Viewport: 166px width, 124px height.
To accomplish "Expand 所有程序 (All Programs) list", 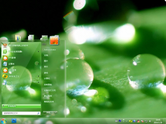I will click(21, 106).
